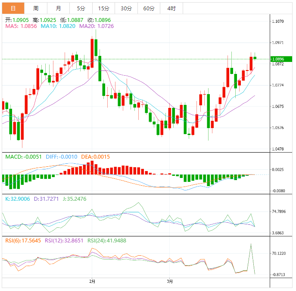The width and height of the screenshot is (296, 291).
Task: Click the MA5: 1.0856 legend label
Action: [x=21, y=26]
